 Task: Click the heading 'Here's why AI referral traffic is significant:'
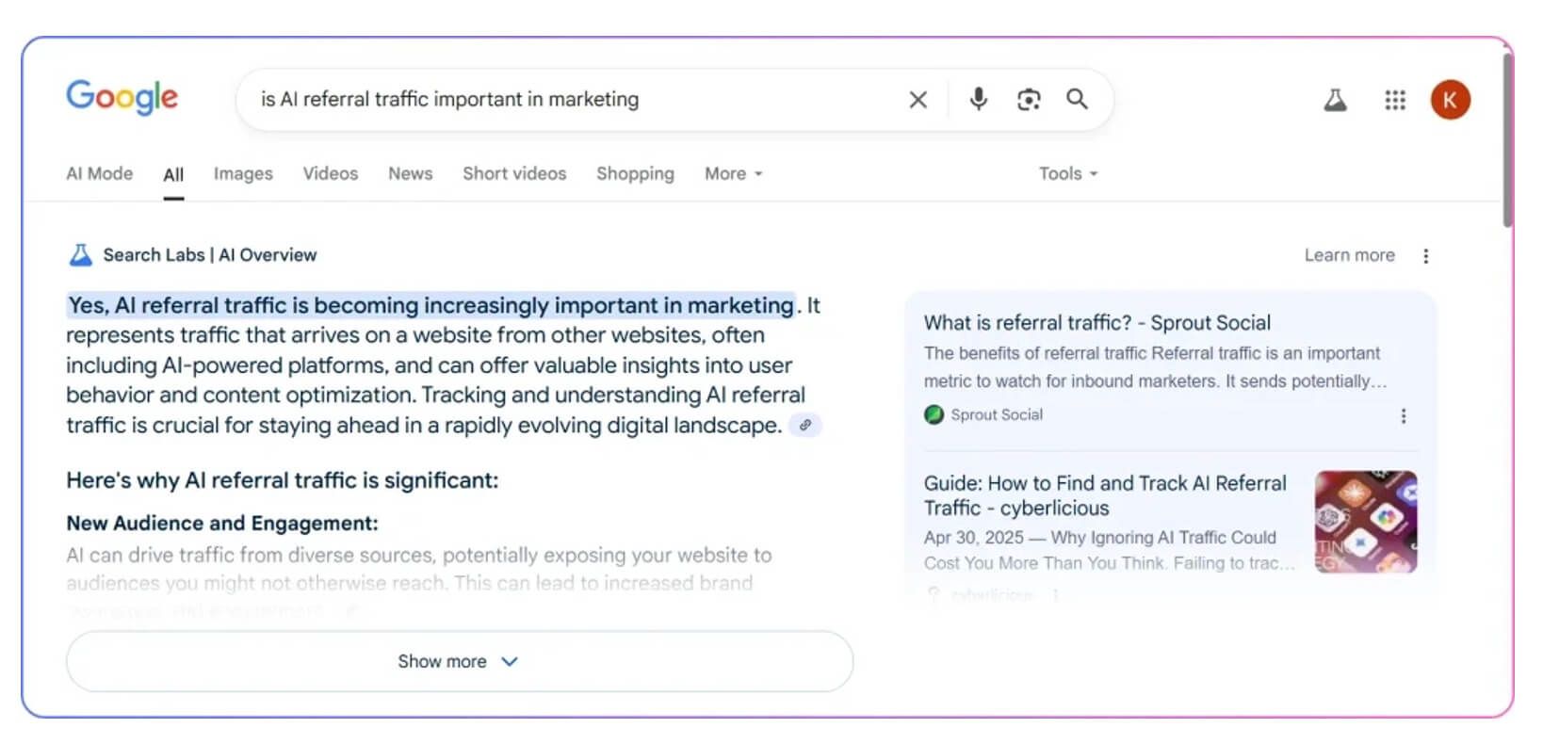pyautogui.click(x=283, y=480)
